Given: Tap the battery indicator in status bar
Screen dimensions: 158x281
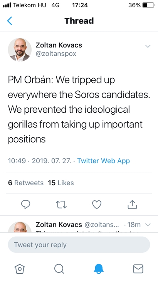Looking at the screenshot, I should pyautogui.click(x=148, y=5).
